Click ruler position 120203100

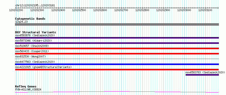tap(205, 10)
